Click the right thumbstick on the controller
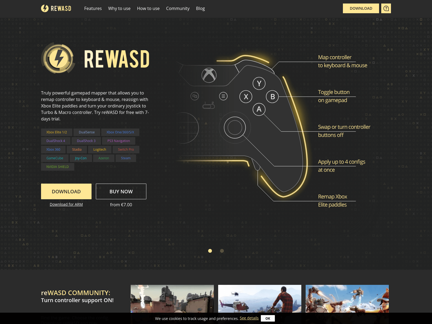The image size is (432, 324). [x=235, y=127]
